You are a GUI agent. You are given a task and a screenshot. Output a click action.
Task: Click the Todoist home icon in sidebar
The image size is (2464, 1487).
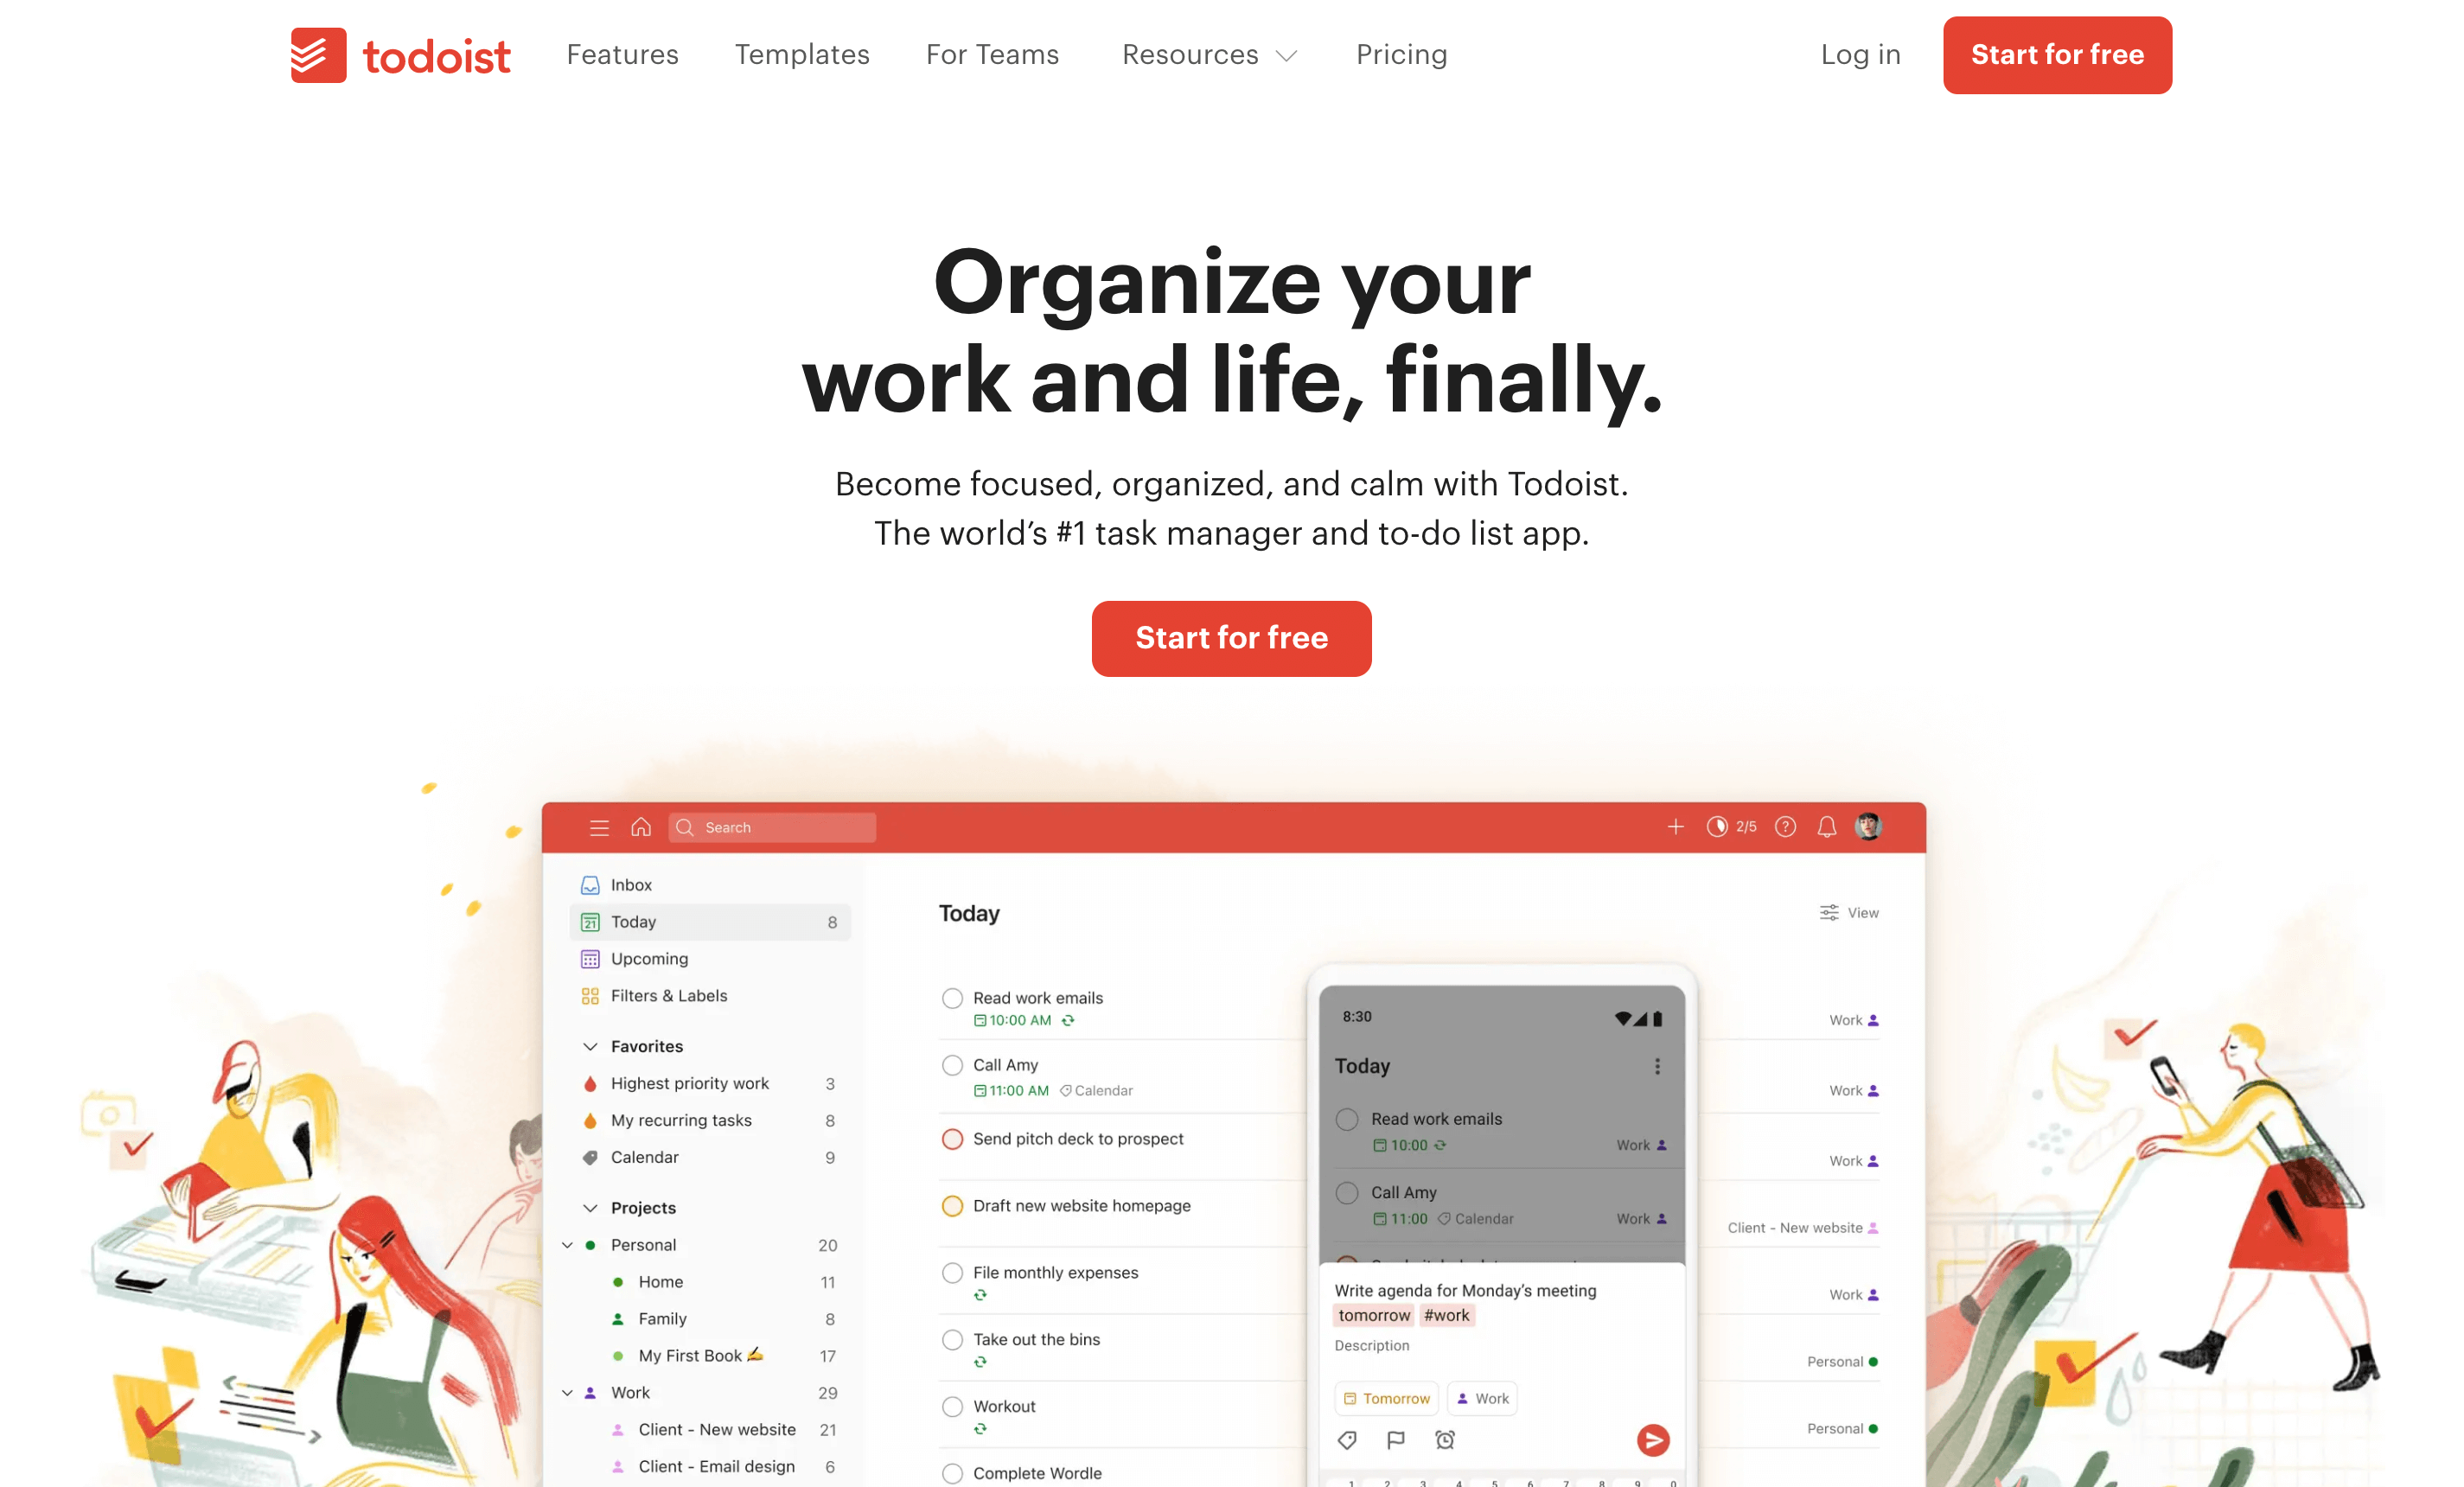[x=641, y=827]
